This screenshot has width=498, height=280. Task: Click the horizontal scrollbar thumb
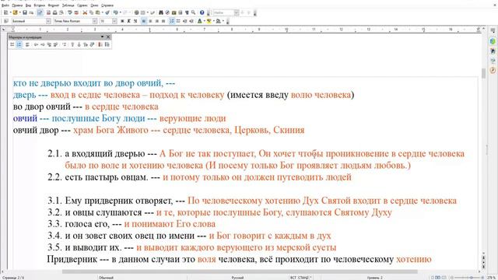240,271
